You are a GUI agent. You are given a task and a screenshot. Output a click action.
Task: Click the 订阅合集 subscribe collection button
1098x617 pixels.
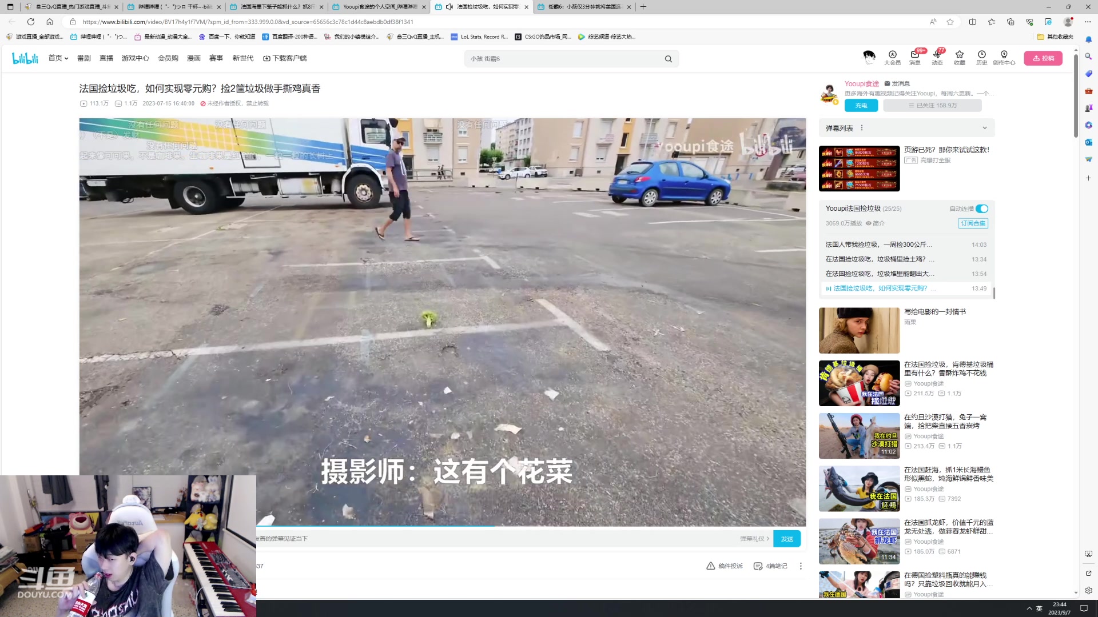(x=973, y=223)
